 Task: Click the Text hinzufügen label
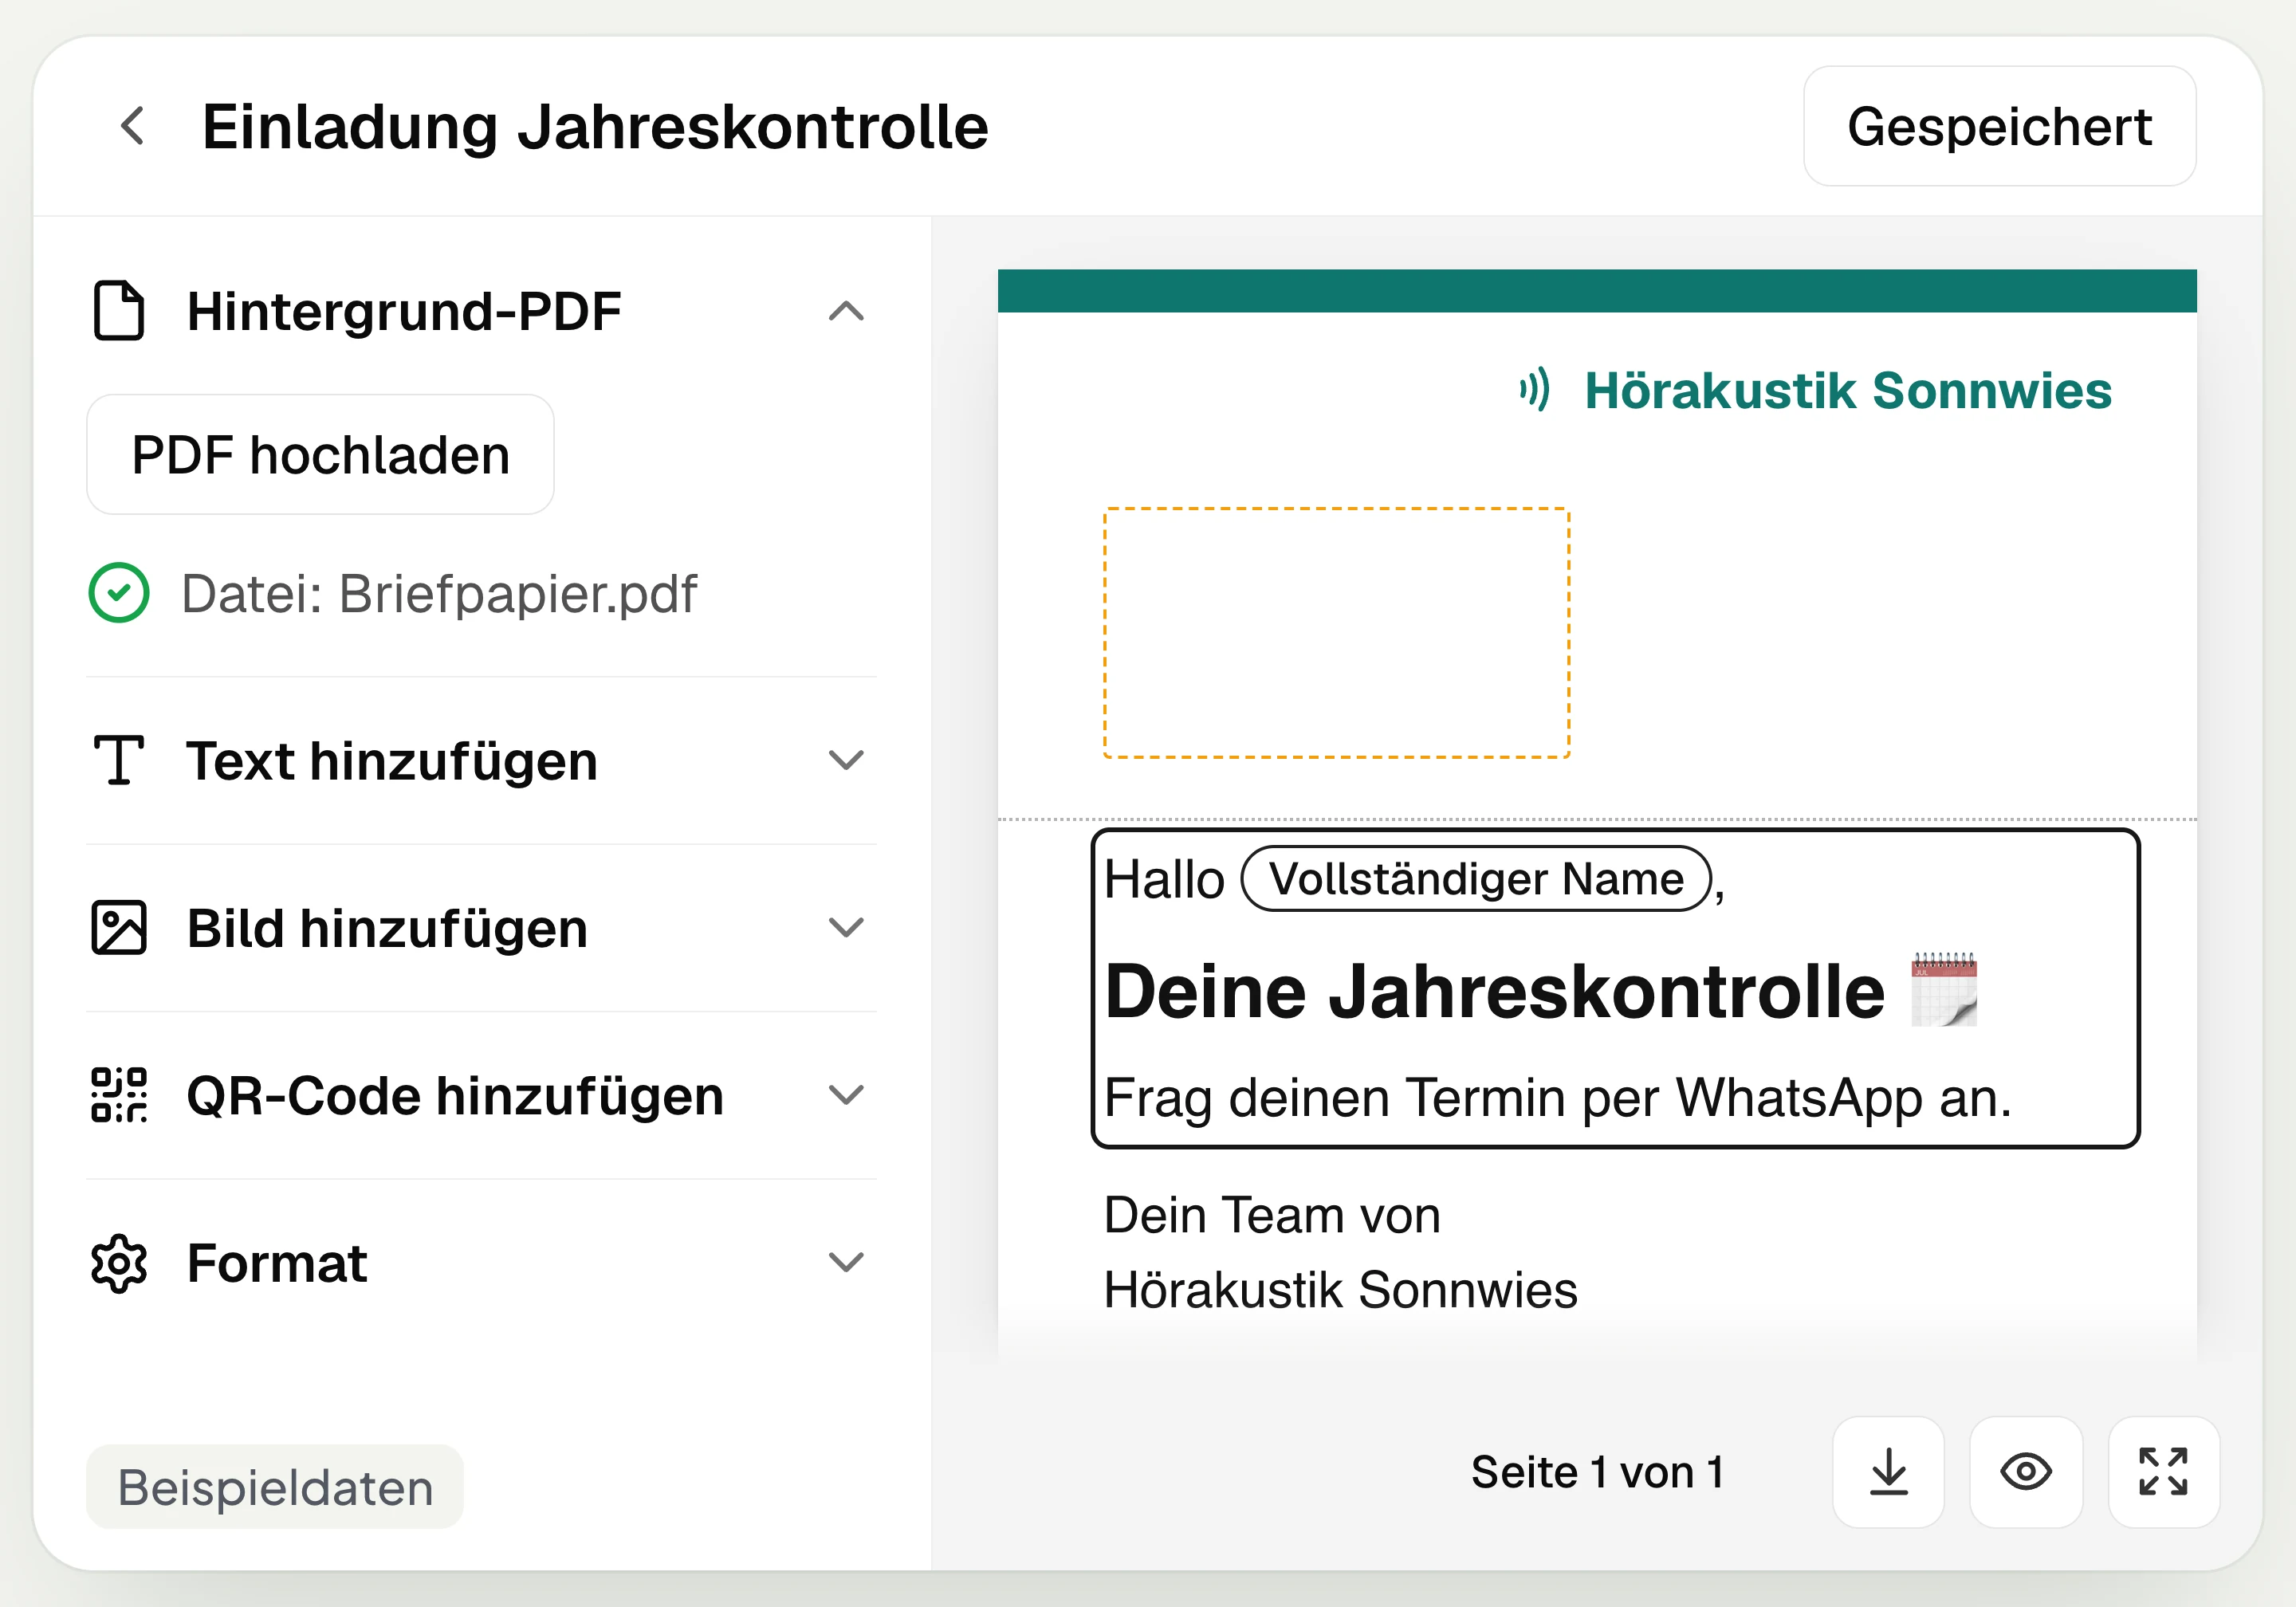[392, 761]
